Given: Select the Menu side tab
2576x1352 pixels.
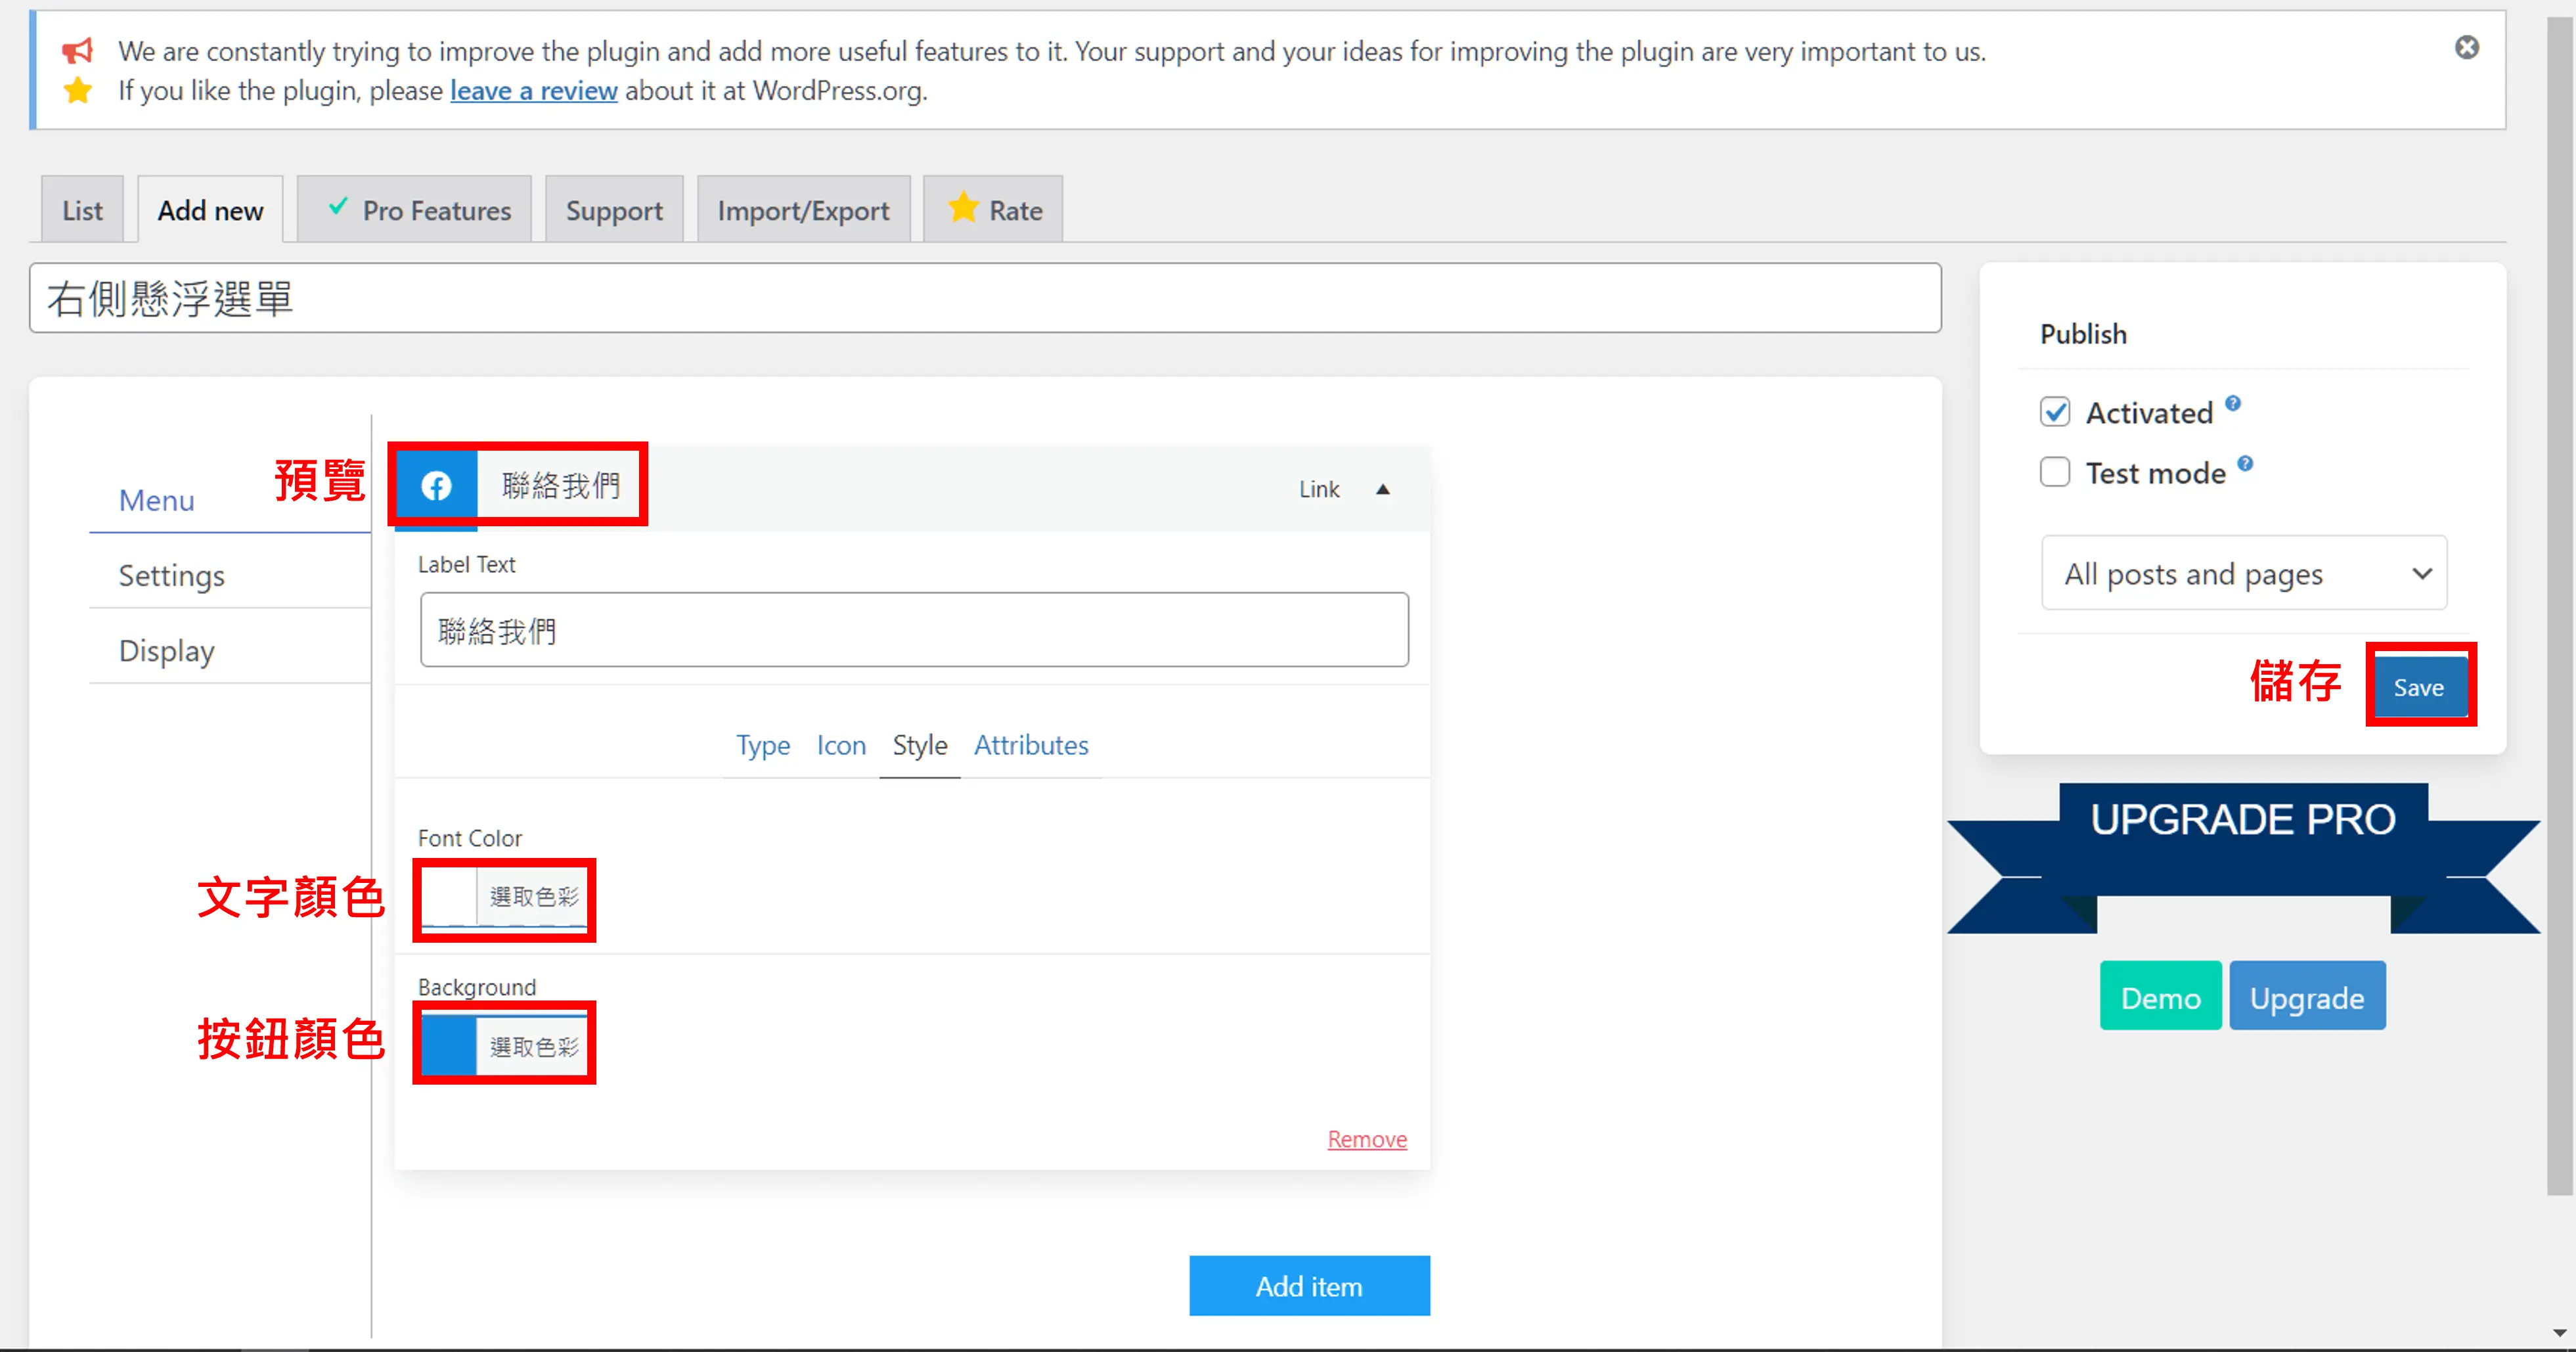Looking at the screenshot, I should pos(157,500).
